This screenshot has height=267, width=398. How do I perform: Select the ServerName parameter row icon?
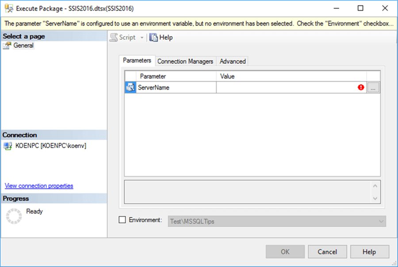[130, 87]
